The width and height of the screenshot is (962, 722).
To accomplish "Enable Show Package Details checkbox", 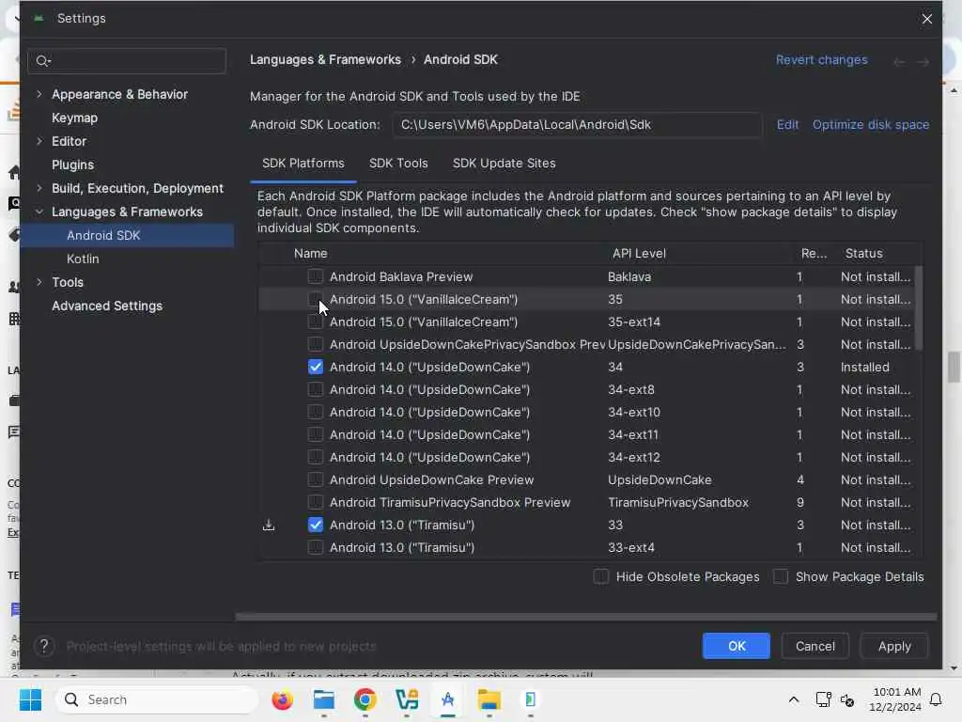I will [x=781, y=577].
